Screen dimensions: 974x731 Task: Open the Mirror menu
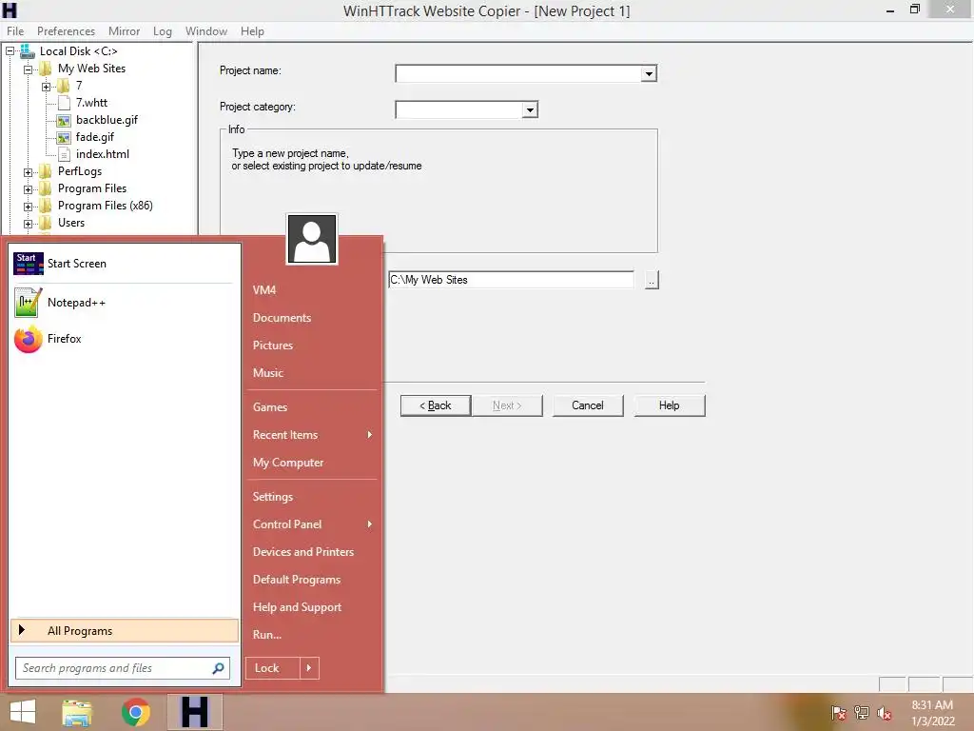125,31
